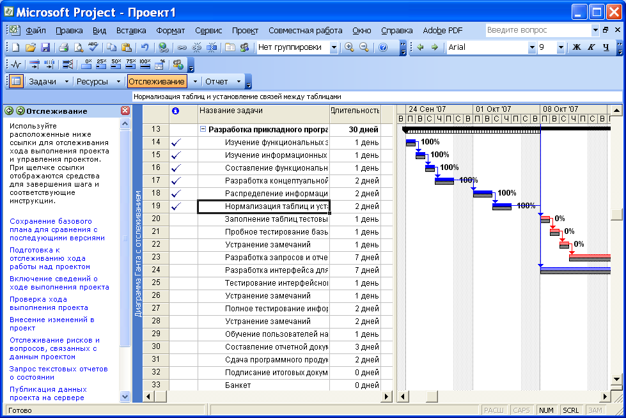Update tasks as scheduled icon
The height and width of the screenshot is (418, 626).
pyautogui.click(x=35, y=65)
